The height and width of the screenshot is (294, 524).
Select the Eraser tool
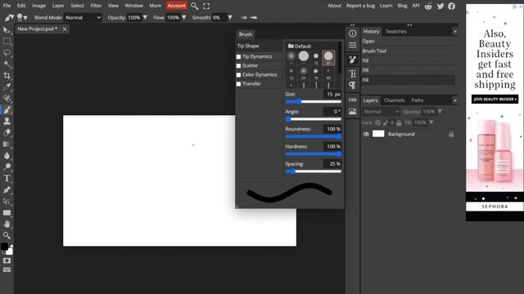pos(7,132)
